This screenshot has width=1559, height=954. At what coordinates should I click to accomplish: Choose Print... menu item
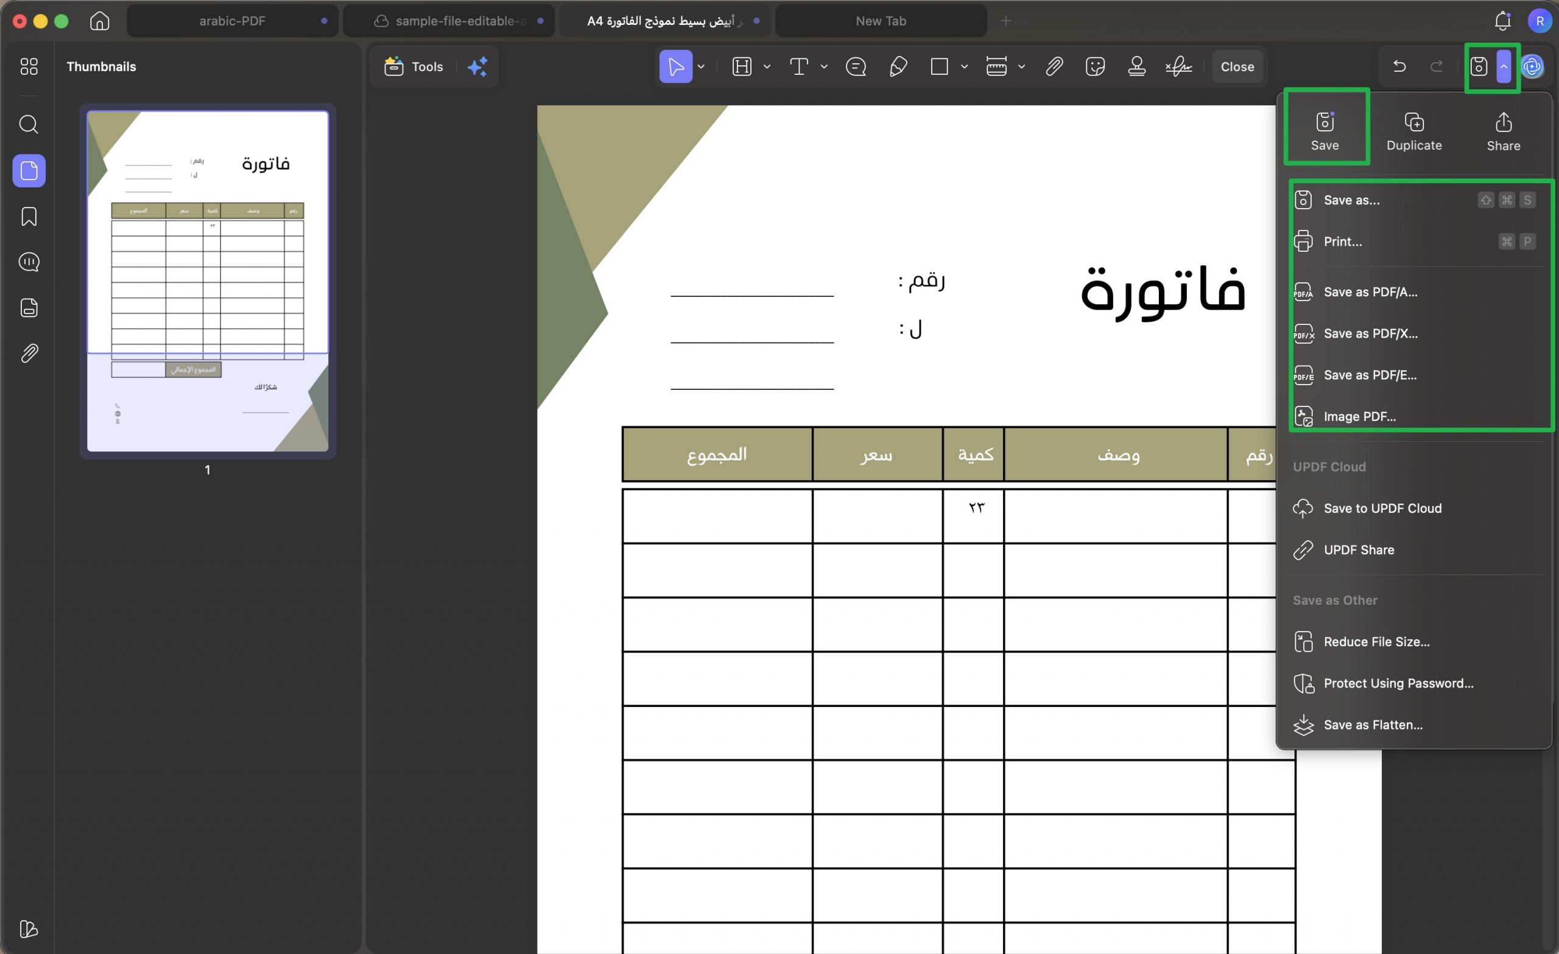1415,242
